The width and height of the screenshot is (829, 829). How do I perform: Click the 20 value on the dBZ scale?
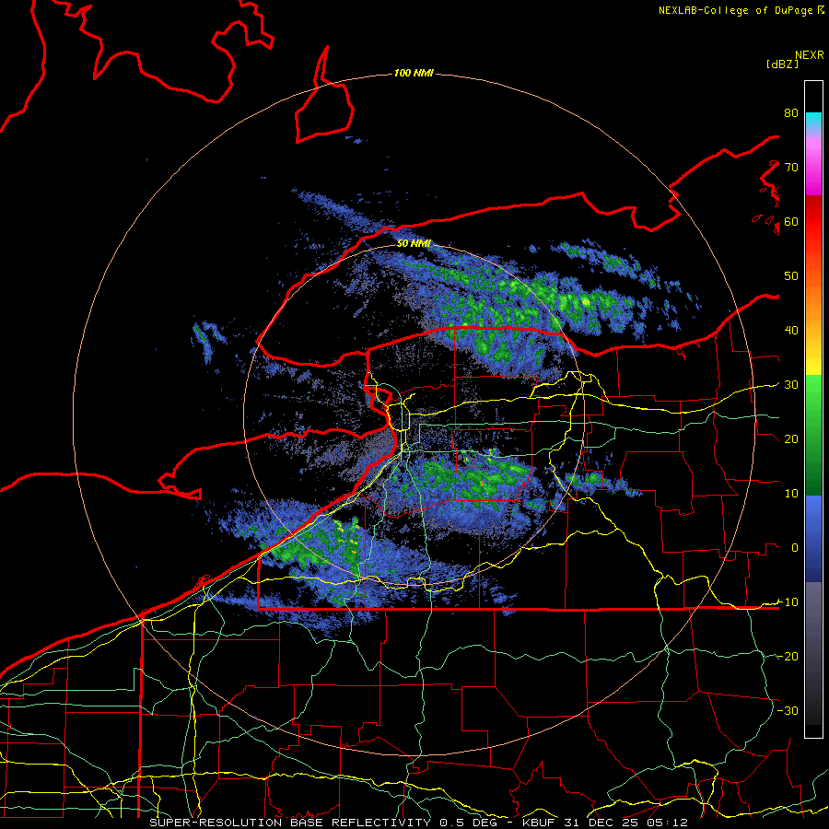(x=791, y=439)
